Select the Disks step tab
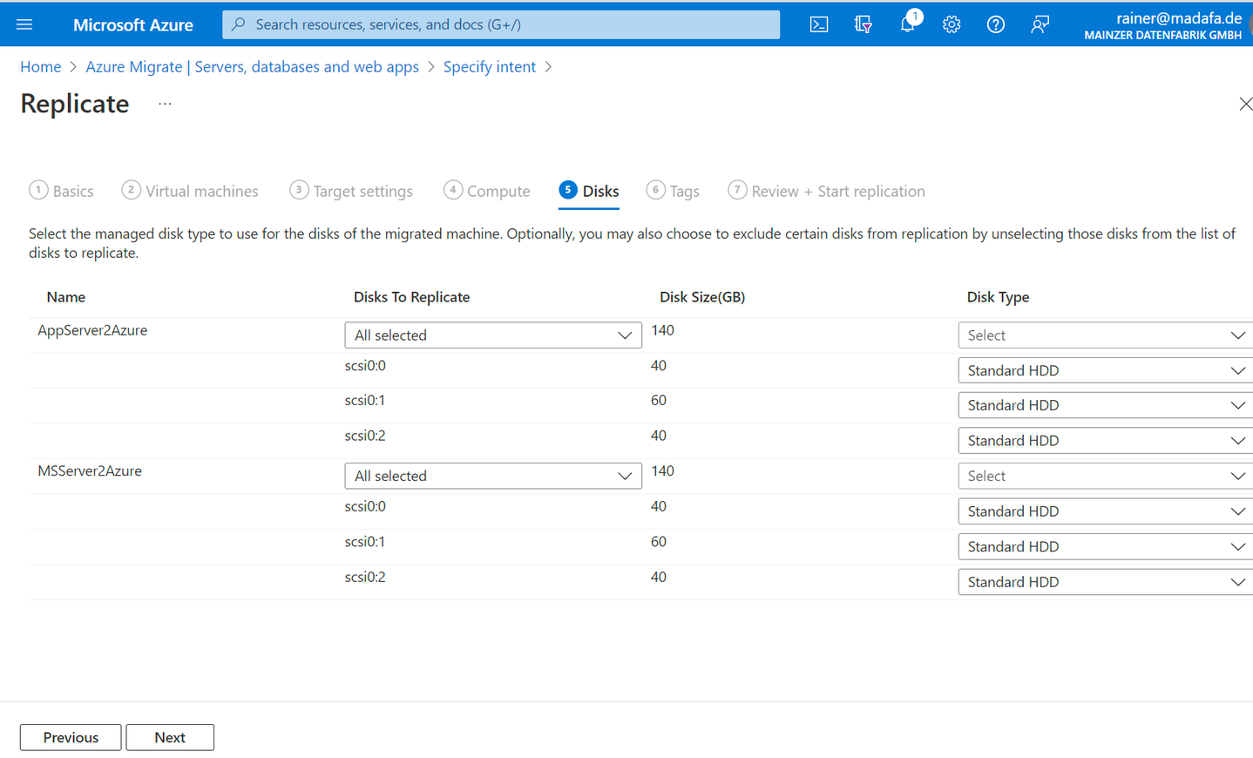The image size is (1253, 758). tap(589, 191)
